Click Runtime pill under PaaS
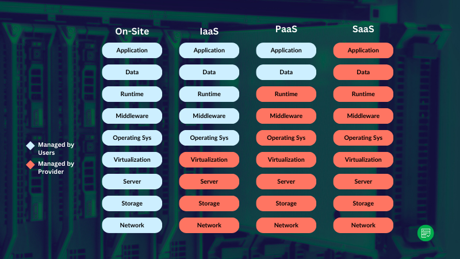Viewport: 460px width, 259px height. coord(286,94)
